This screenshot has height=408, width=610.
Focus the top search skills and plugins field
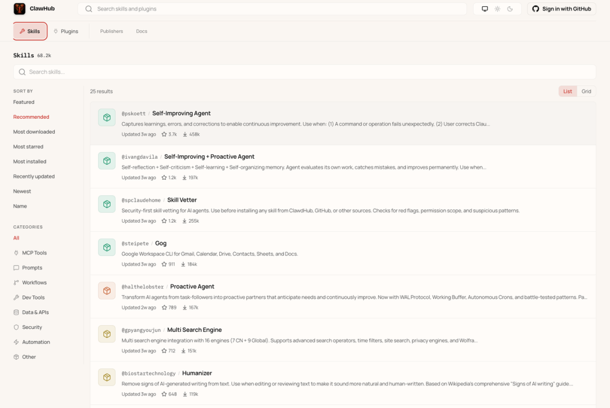(x=272, y=8)
